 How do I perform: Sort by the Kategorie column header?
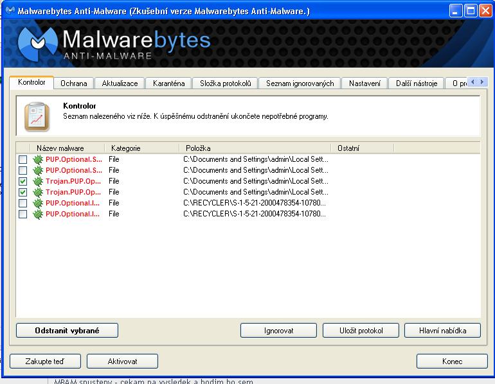(141, 148)
